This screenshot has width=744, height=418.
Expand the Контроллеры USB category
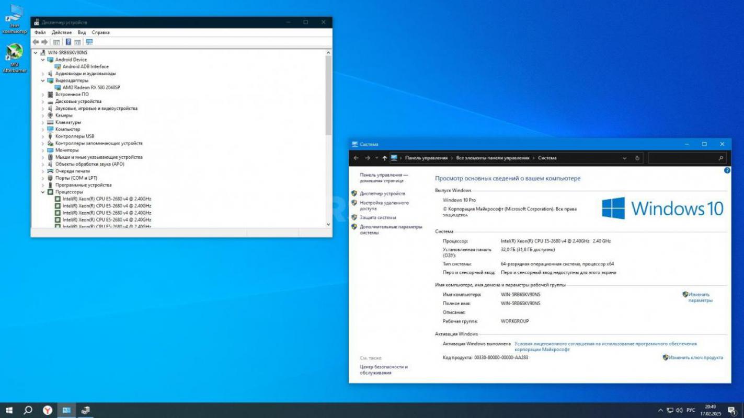point(43,136)
